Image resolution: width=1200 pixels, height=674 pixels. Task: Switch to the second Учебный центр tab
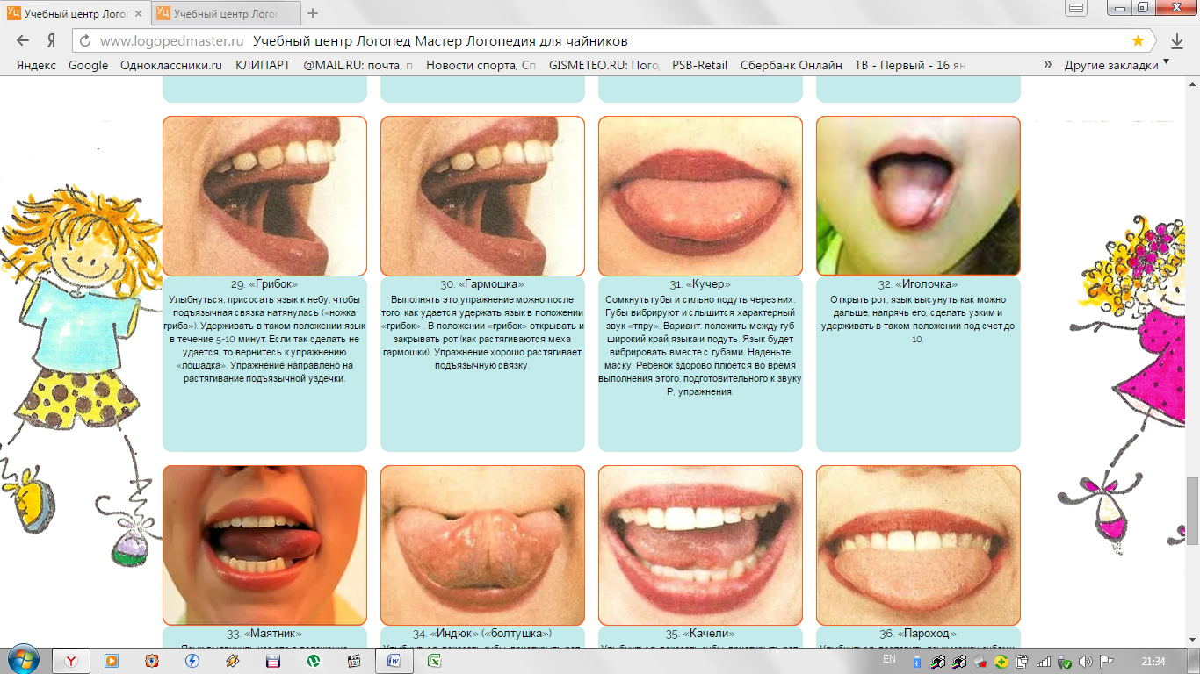tap(226, 14)
